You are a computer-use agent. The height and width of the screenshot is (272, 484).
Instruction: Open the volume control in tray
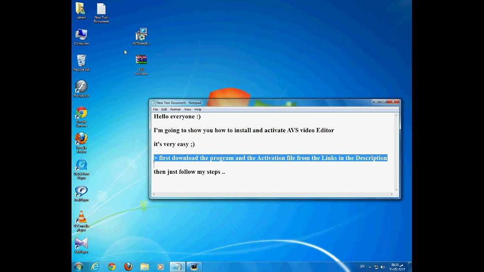pos(383,267)
